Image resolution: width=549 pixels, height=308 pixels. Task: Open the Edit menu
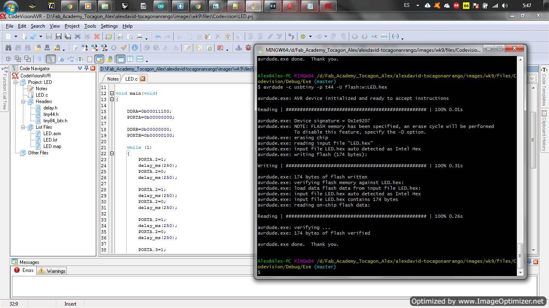(x=22, y=26)
